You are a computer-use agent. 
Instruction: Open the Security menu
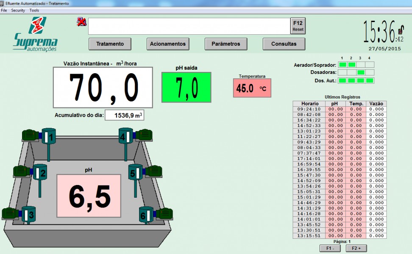18,10
